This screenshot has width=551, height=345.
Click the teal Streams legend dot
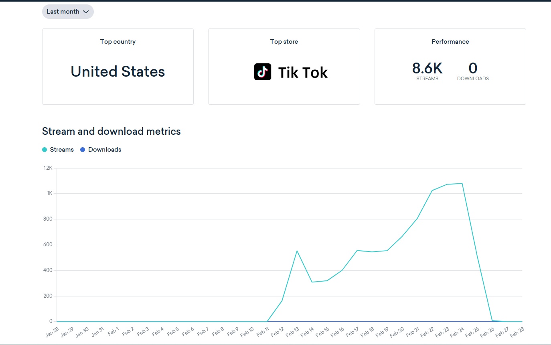point(45,150)
